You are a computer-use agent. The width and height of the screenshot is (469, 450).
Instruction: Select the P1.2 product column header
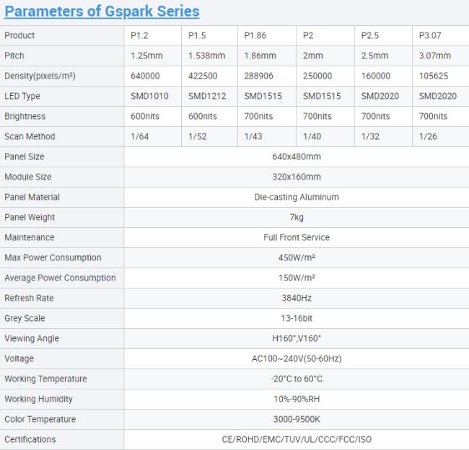pos(141,35)
